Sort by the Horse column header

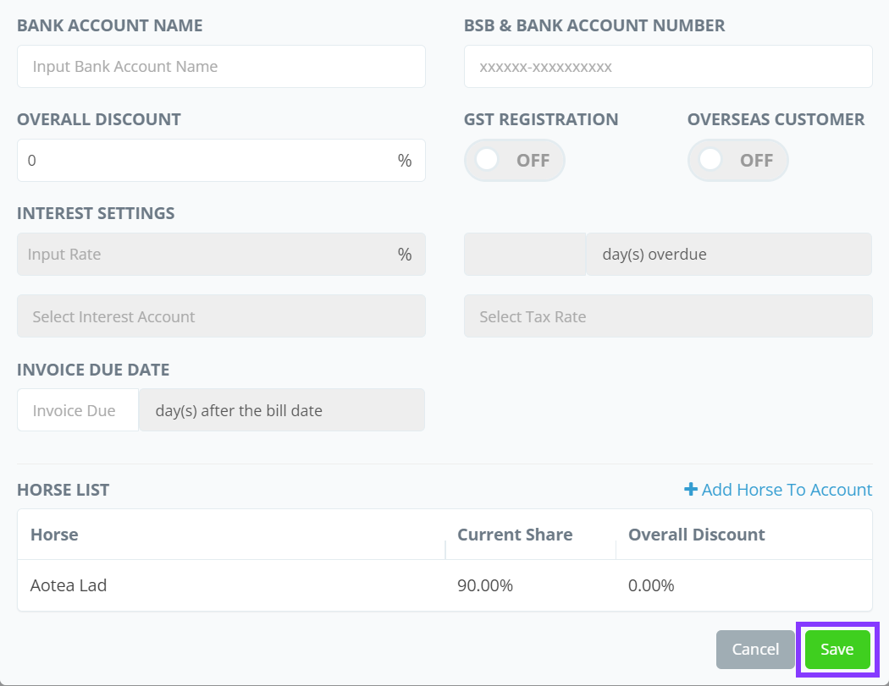(x=54, y=535)
